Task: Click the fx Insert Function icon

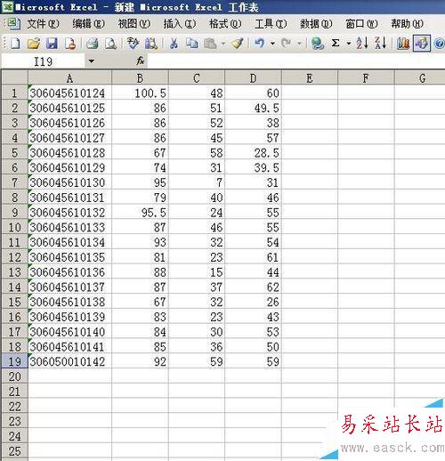Action: coord(140,61)
